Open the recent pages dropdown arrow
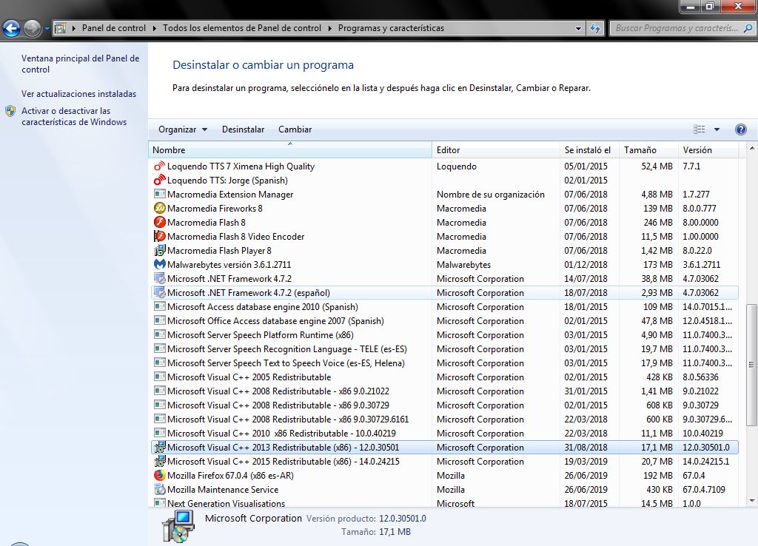Image resolution: width=758 pixels, height=546 pixels. [x=47, y=29]
